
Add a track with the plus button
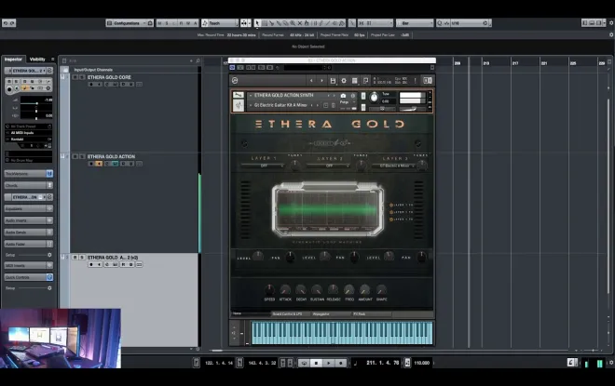coord(191,60)
